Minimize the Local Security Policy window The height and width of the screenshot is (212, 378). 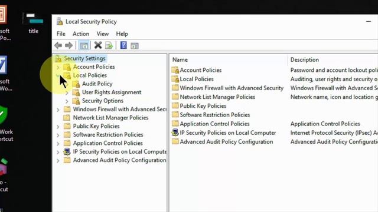click(369, 21)
